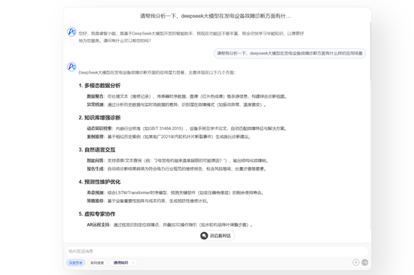Click the 异常检测 bullet line
This screenshot has width=414, height=275.
click(176, 104)
